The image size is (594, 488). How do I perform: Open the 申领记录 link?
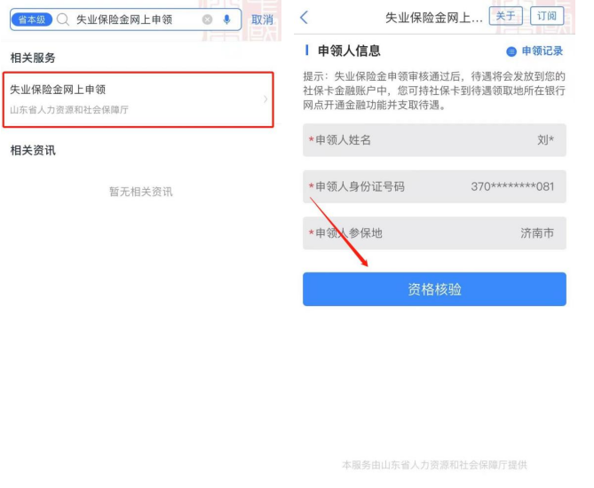pyautogui.click(x=543, y=51)
